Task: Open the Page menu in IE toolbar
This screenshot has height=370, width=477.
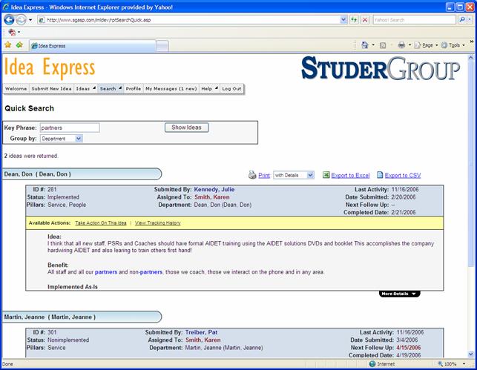Action: coord(426,45)
